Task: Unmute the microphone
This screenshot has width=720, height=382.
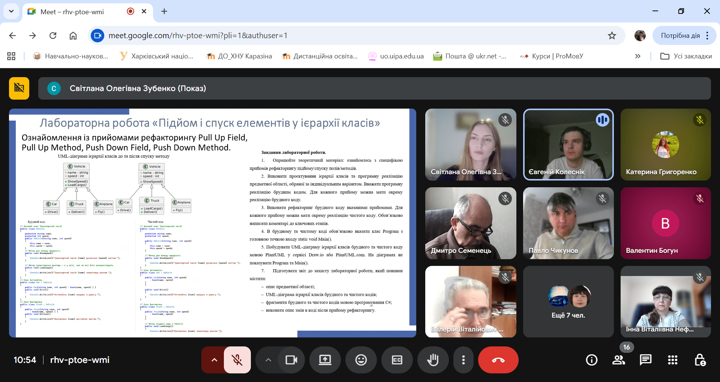Action: tap(237, 360)
